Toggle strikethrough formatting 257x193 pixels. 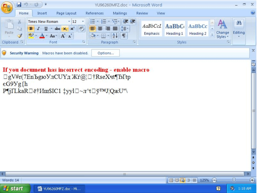point(57,29)
